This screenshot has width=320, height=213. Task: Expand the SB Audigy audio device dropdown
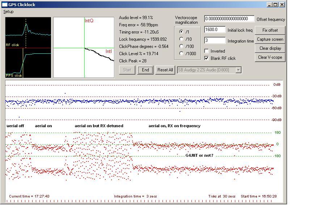pyautogui.click(x=238, y=70)
